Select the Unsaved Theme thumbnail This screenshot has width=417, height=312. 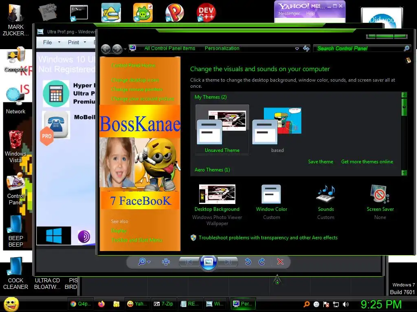point(222,130)
